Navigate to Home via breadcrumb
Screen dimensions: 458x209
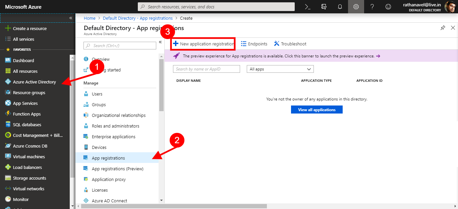click(90, 18)
